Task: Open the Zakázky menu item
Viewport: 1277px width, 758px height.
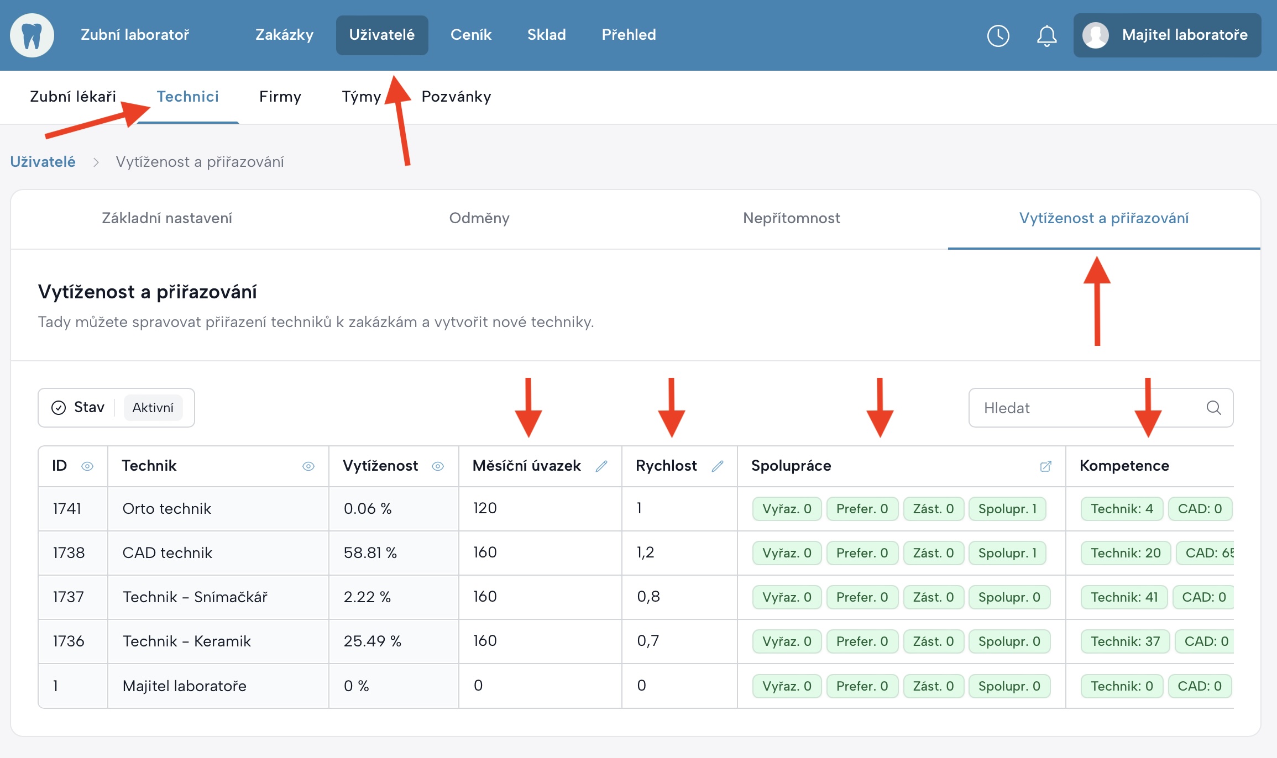Action: (x=284, y=35)
